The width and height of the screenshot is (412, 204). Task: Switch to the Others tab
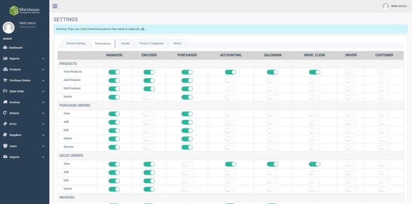coord(178,43)
